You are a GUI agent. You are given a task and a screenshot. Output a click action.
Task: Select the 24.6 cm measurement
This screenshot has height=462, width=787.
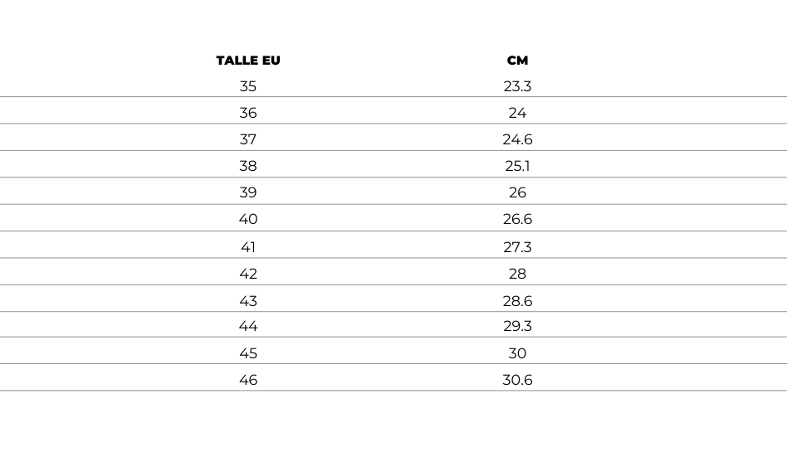[517, 139]
